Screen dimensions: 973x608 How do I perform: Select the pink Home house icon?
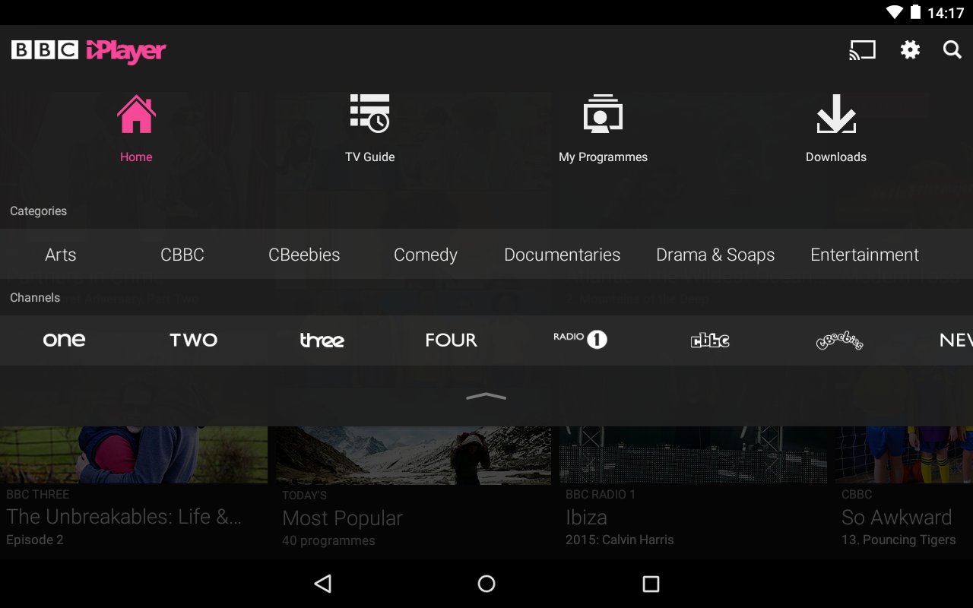click(136, 114)
